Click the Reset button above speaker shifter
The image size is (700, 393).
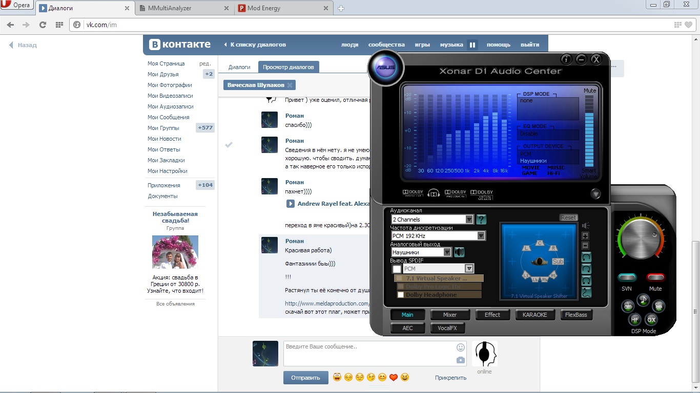[568, 217]
